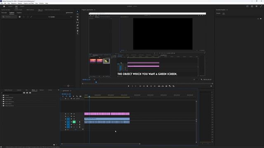Switch to the Transcript tab
Screen dimensions: 264x148
4,13
